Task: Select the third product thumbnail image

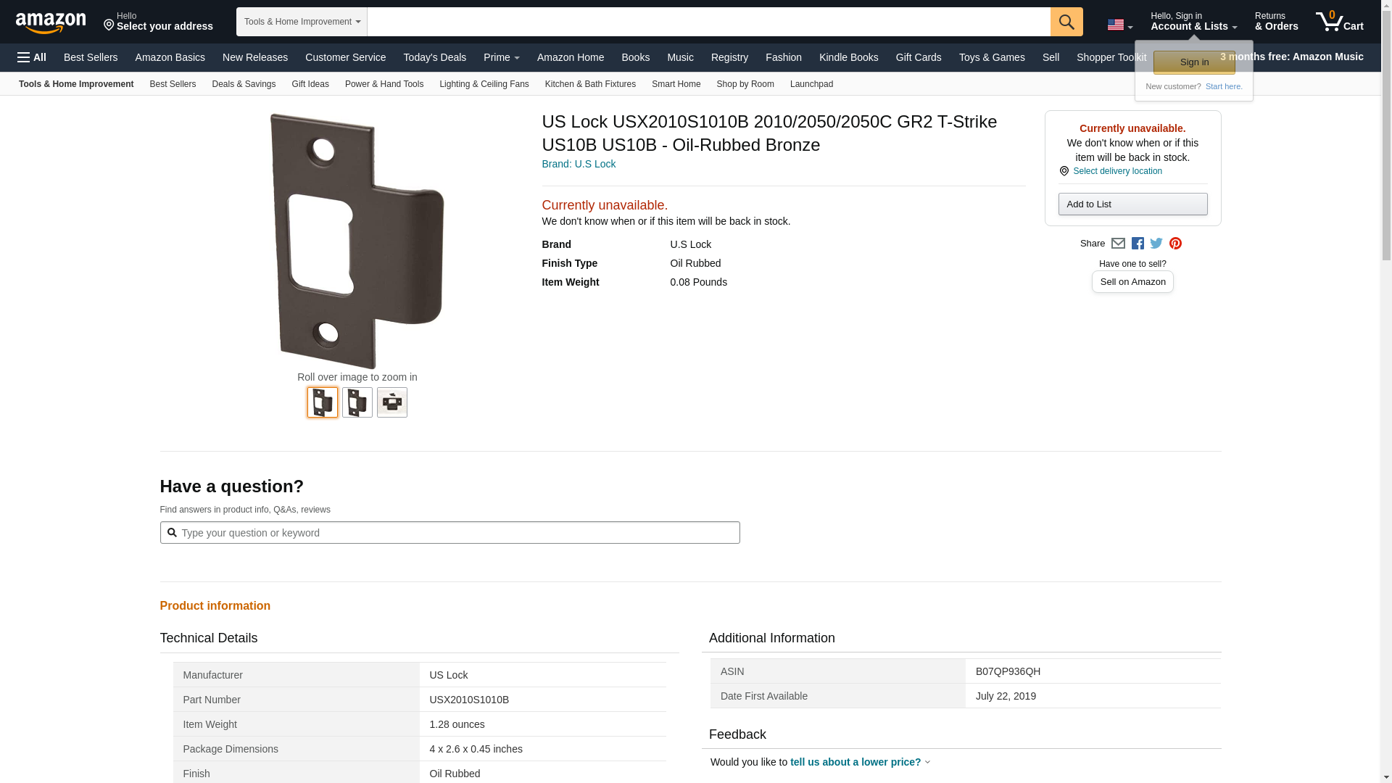Action: pyautogui.click(x=392, y=402)
